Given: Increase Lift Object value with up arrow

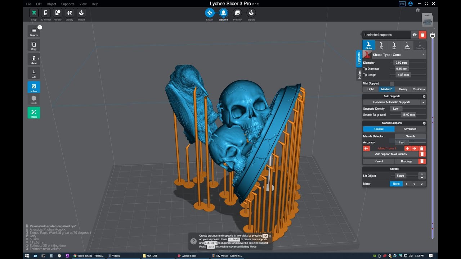Looking at the screenshot, I should (422, 174).
